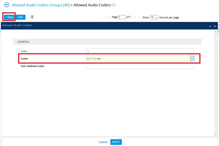Click the Page number input field
Image resolution: width=219 pixels, height=146 pixels.
pyautogui.click(x=122, y=17)
